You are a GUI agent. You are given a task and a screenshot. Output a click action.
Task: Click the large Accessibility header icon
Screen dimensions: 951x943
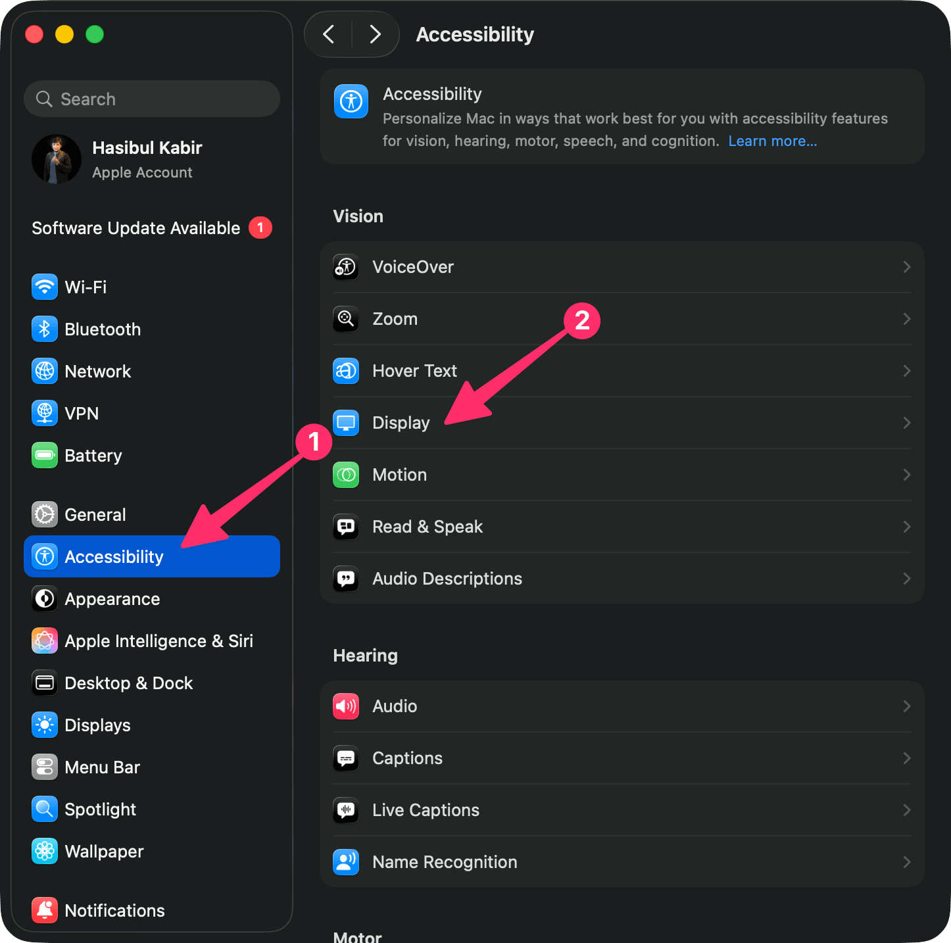351,101
